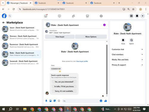The height and width of the screenshot is (112, 149).
Task: Open the Menu grid icon
Action: point(131,16)
